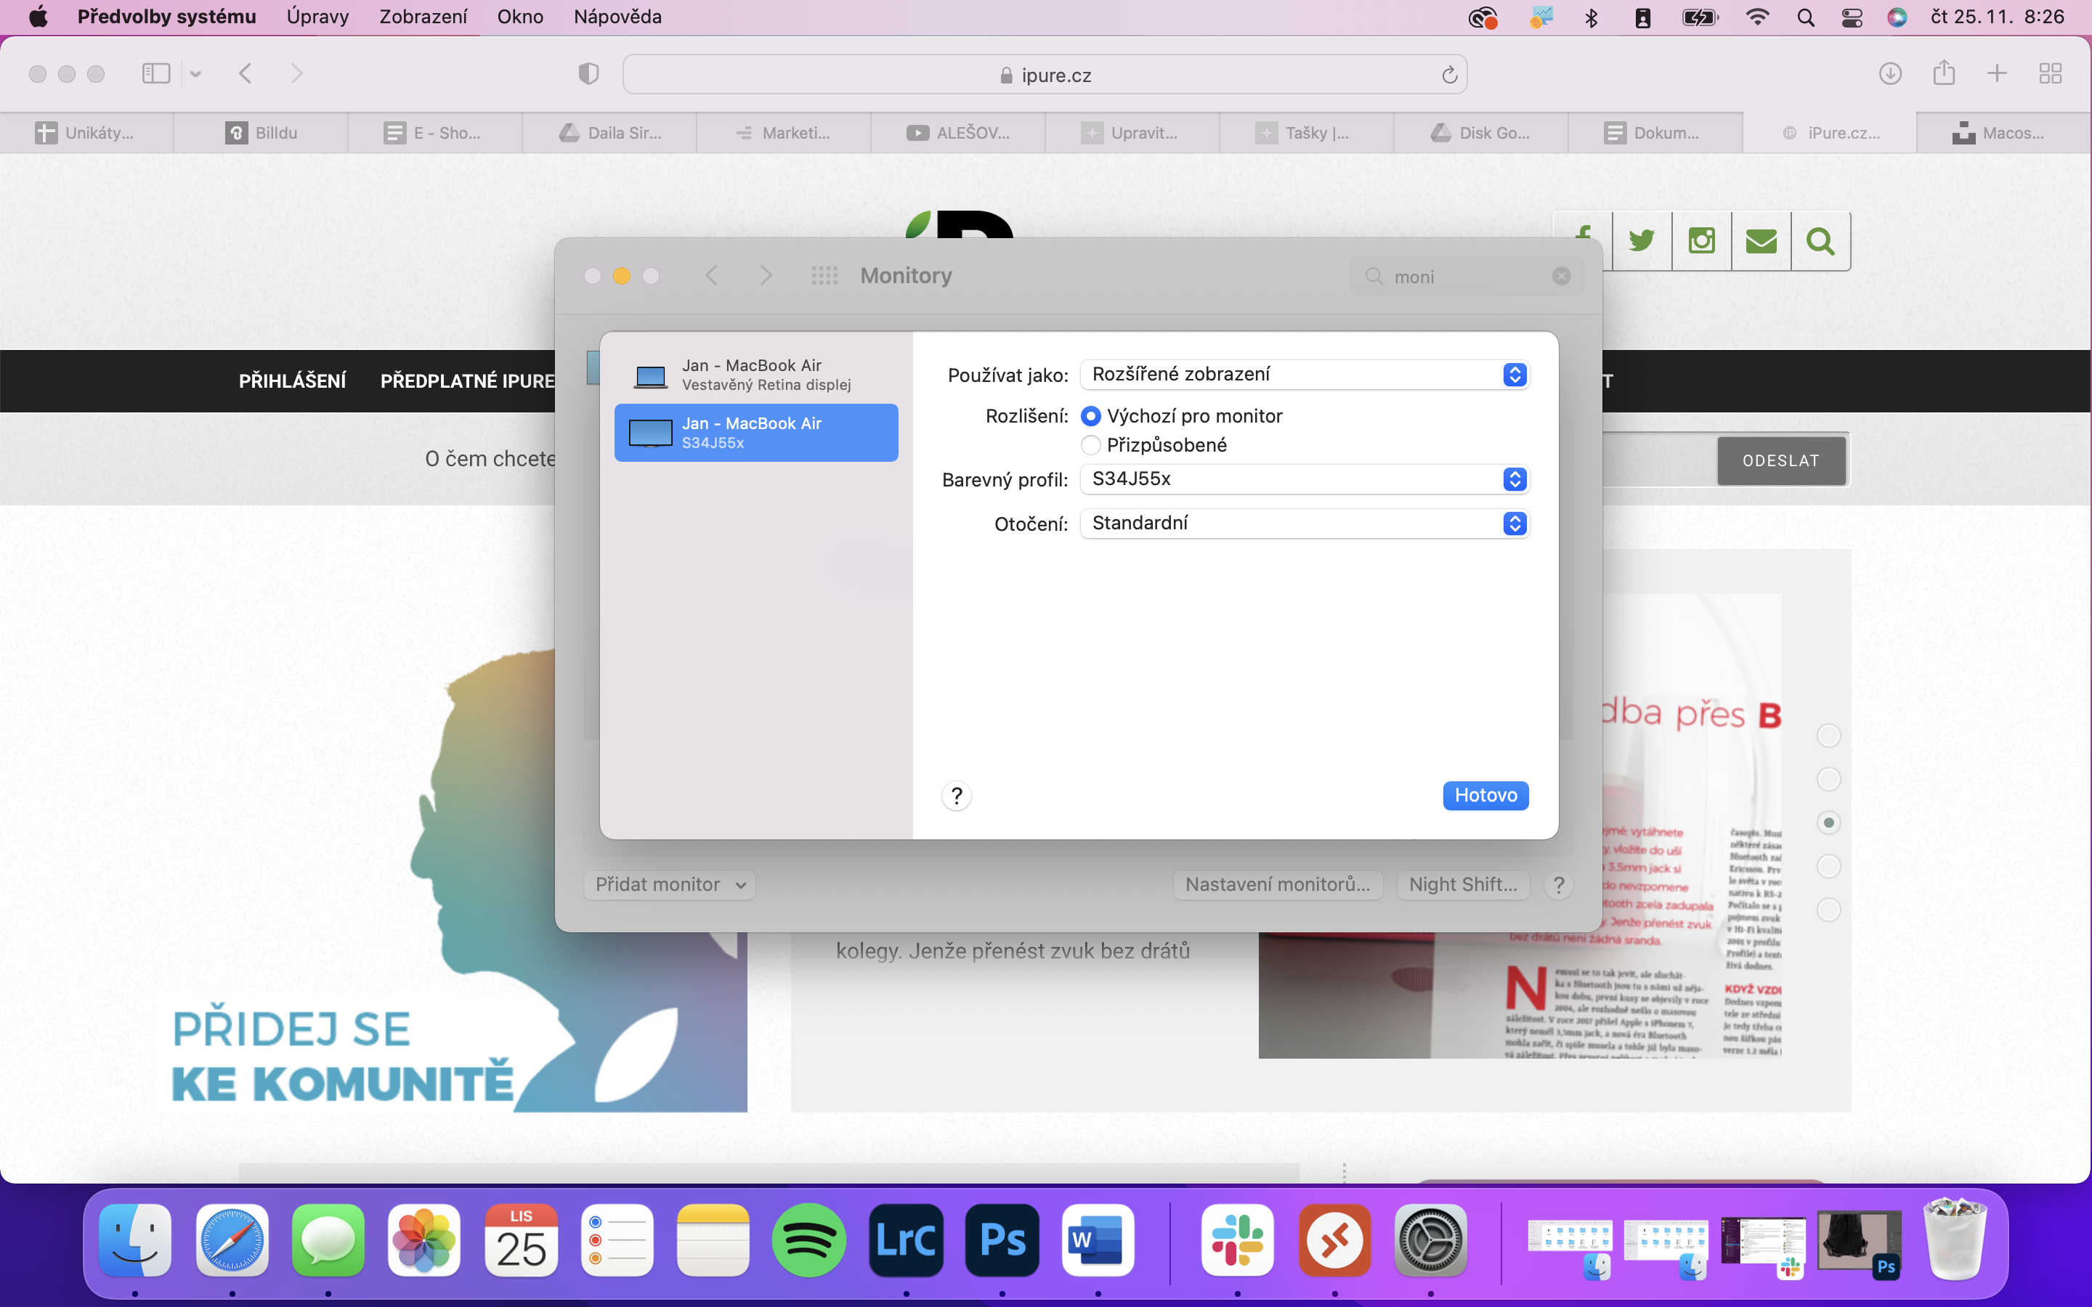Switch to Billdu Safari tab
The height and width of the screenshot is (1307, 2092).
pos(261,133)
